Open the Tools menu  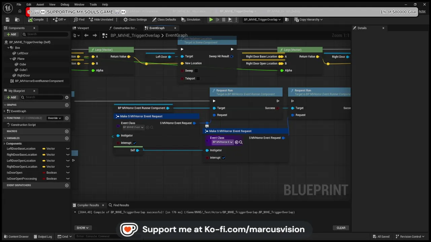point(93,4)
